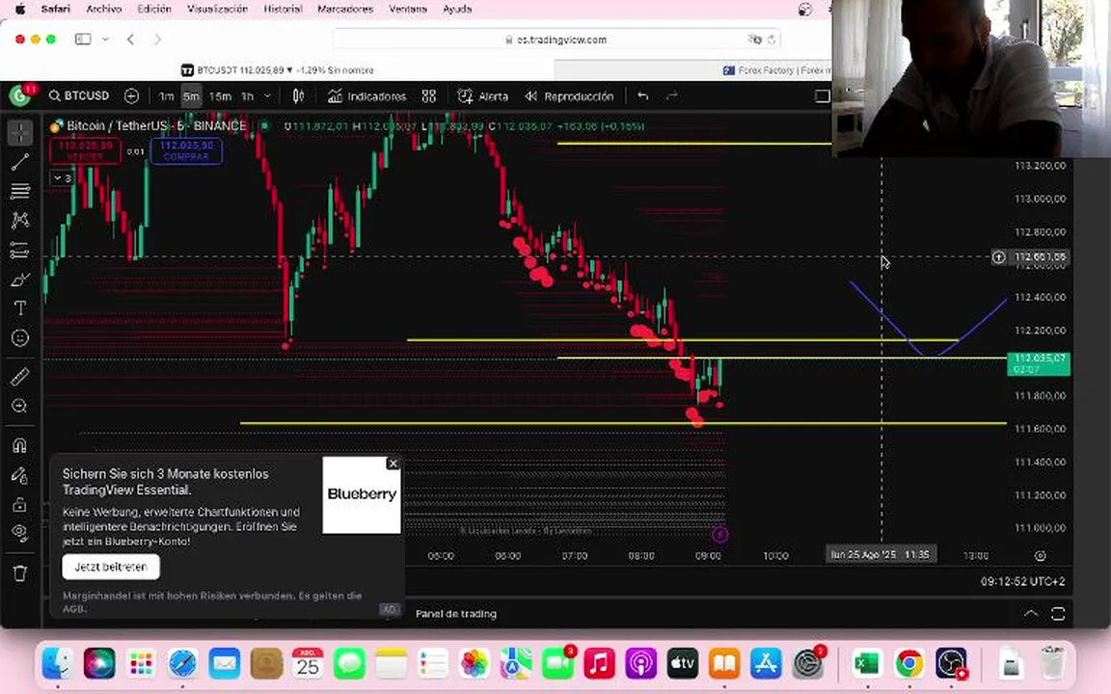Collapse the indicator legend chevron showing 3
The width and height of the screenshot is (1111, 694).
(x=62, y=178)
